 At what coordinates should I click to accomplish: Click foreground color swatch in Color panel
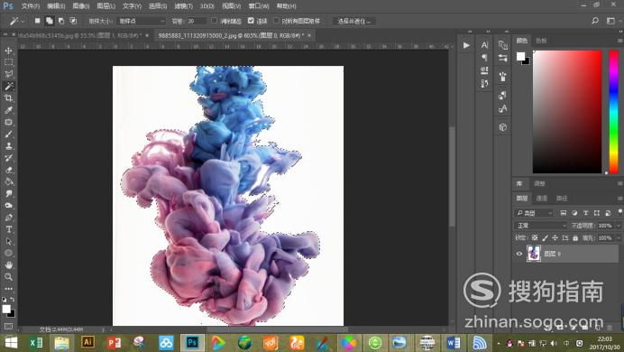point(520,56)
